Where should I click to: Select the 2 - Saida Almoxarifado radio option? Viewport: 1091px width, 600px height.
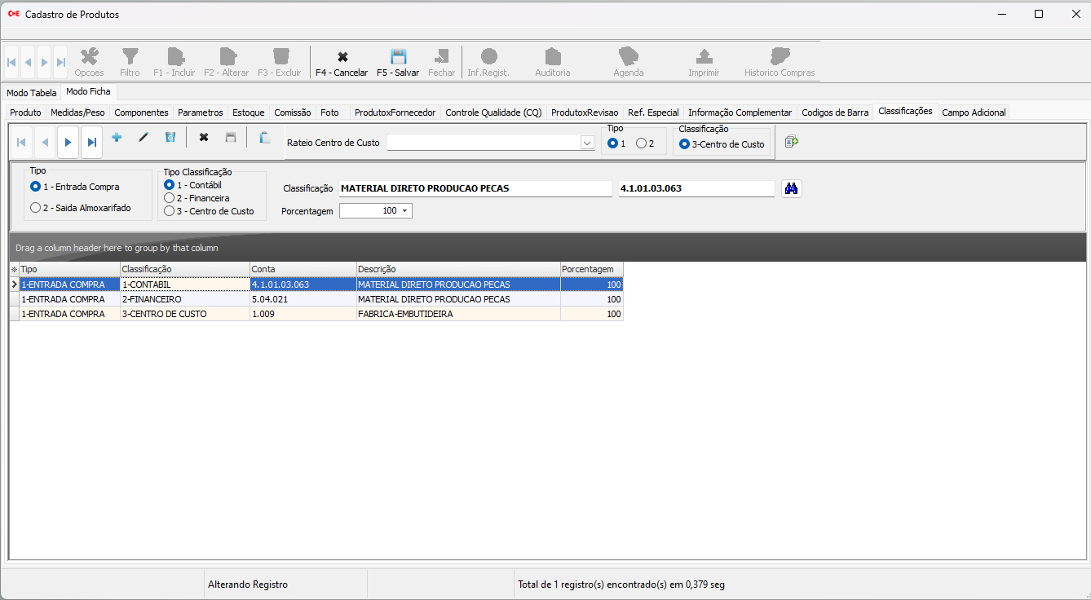click(x=36, y=208)
